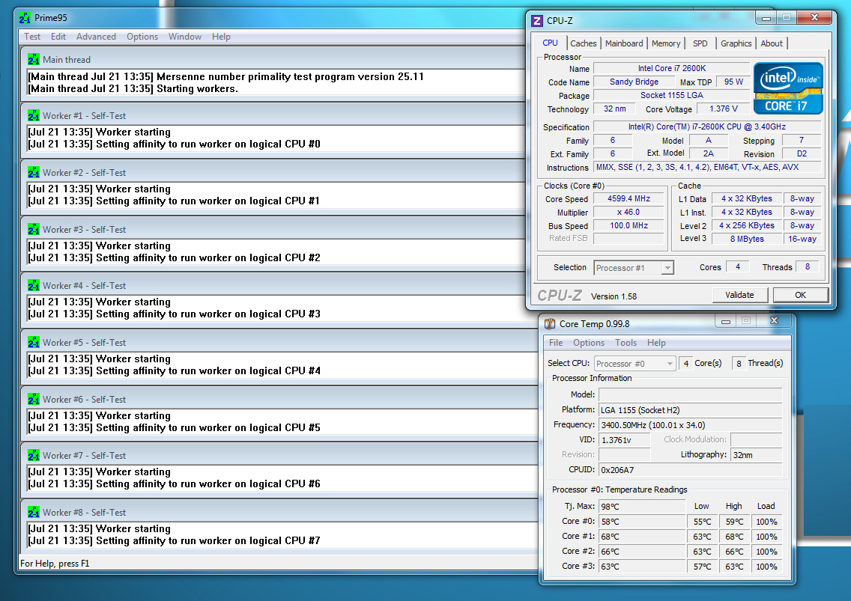Click the Core Temp thermometer icon
This screenshot has width=851, height=601.
[550, 323]
